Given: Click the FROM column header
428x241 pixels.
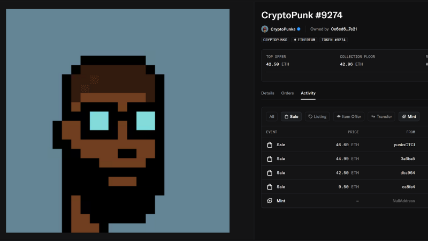Looking at the screenshot, I should [x=410, y=132].
